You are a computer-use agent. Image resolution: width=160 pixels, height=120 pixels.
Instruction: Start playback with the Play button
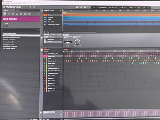(81, 7)
